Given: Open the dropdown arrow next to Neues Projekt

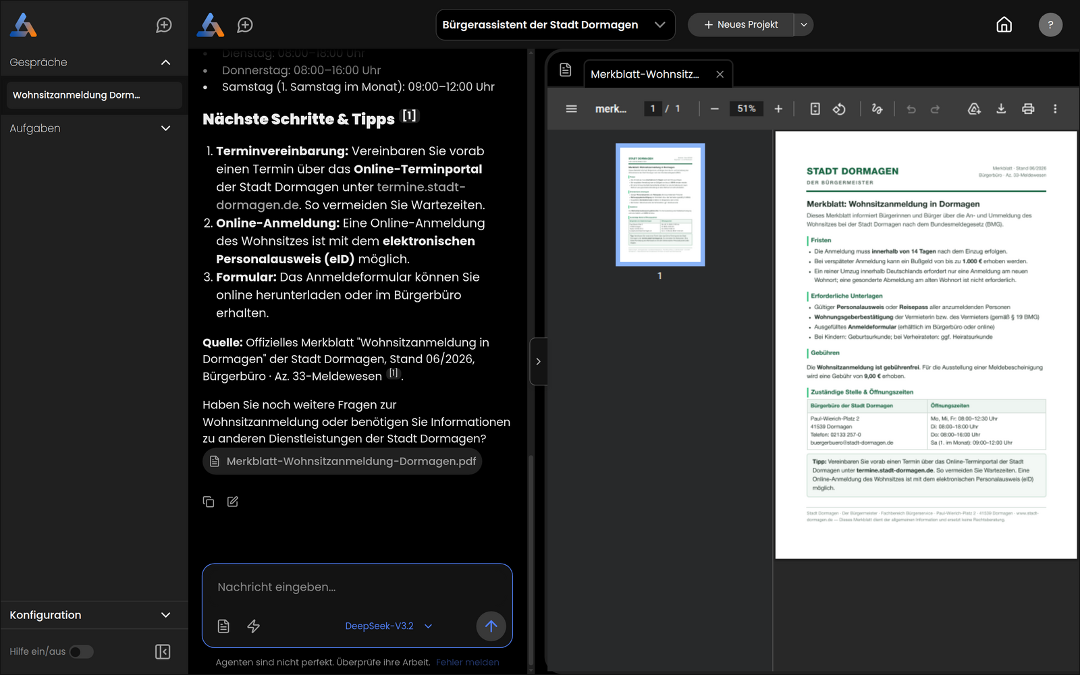Looking at the screenshot, I should pos(804,25).
